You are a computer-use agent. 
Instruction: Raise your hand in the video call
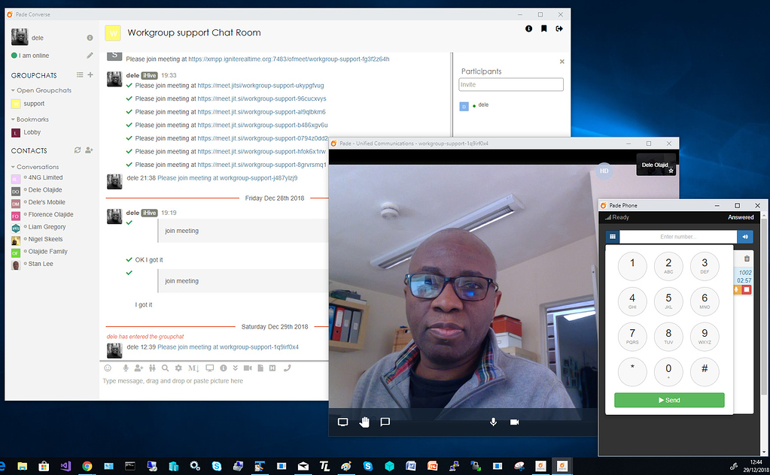364,422
